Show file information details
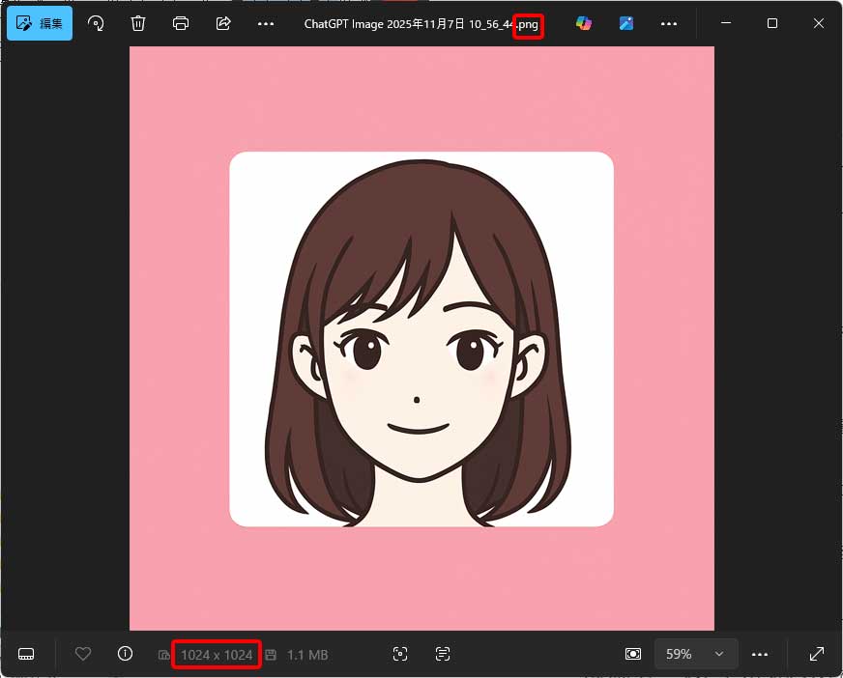This screenshot has height=678, width=843. click(x=125, y=654)
